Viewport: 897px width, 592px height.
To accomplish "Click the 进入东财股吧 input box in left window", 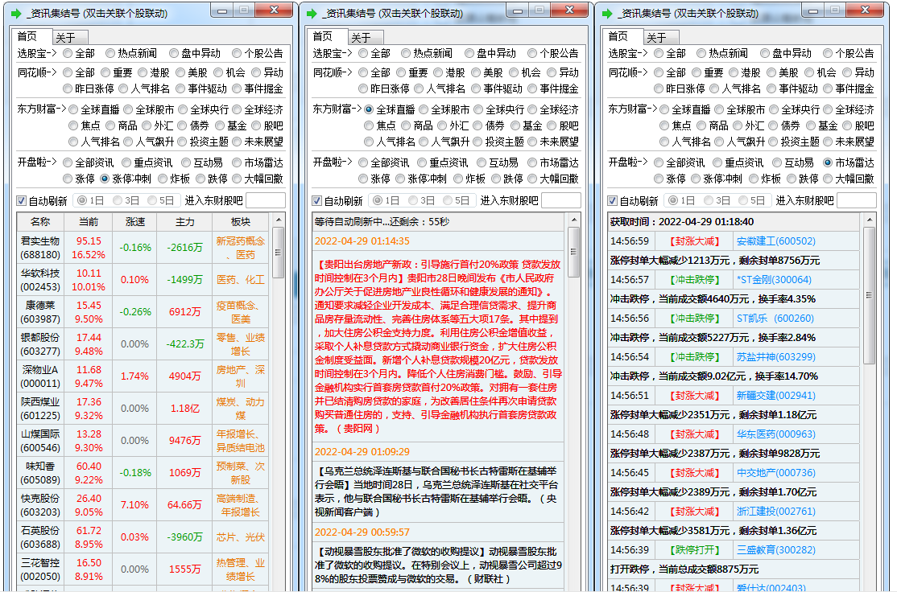I will point(266,200).
